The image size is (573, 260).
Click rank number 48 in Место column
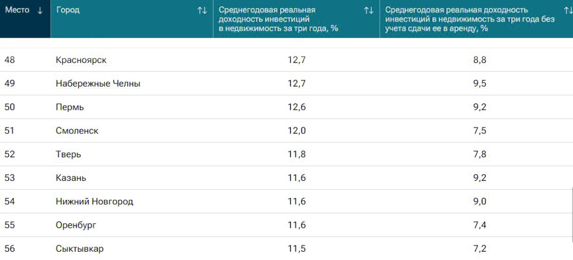(x=10, y=60)
